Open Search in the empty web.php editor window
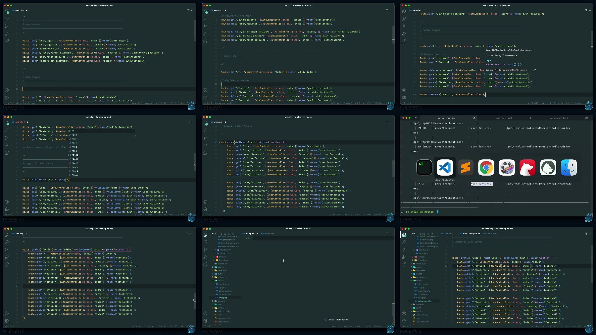596x335 pixels. [205, 242]
